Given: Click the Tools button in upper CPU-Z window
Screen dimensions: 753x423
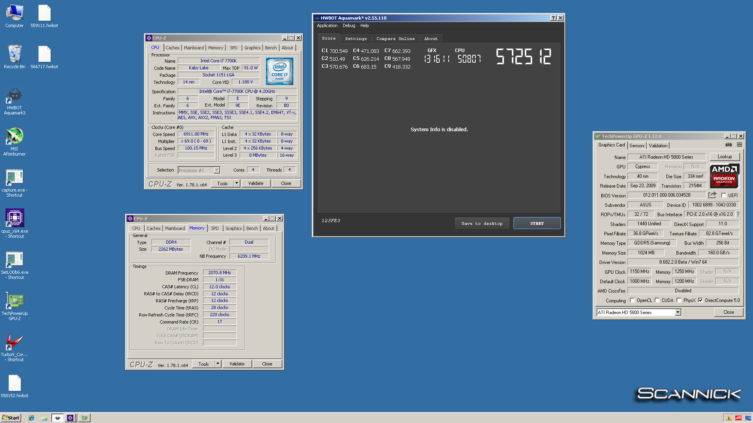Looking at the screenshot, I should tap(222, 183).
